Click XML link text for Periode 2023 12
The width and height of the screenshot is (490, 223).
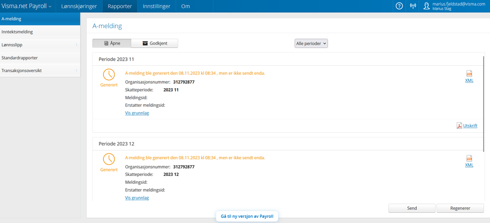tap(469, 165)
